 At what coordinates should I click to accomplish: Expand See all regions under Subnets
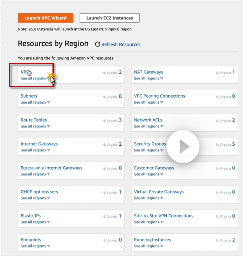click(x=35, y=102)
